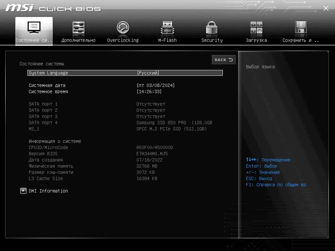Click the ESC: Выход hint

pyautogui.click(x=259, y=178)
